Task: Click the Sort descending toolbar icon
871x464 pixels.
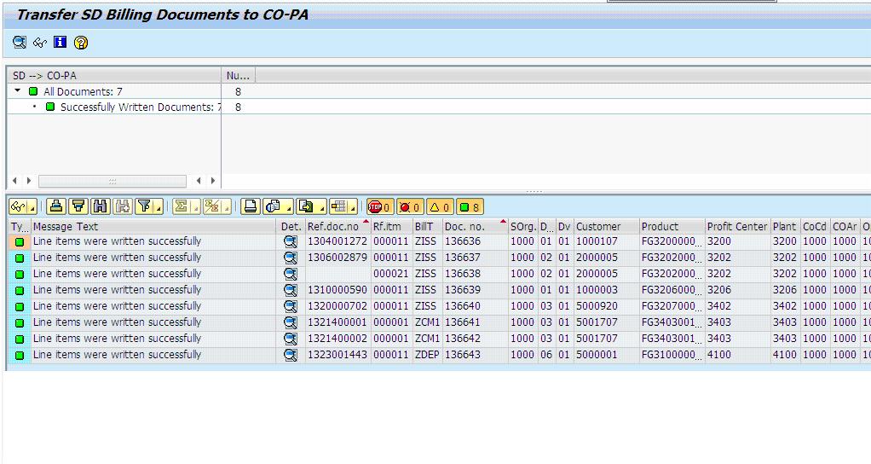Action: (x=78, y=206)
